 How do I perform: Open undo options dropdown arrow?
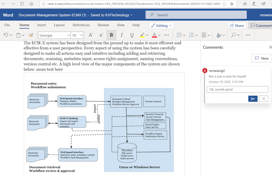(x=11, y=35)
